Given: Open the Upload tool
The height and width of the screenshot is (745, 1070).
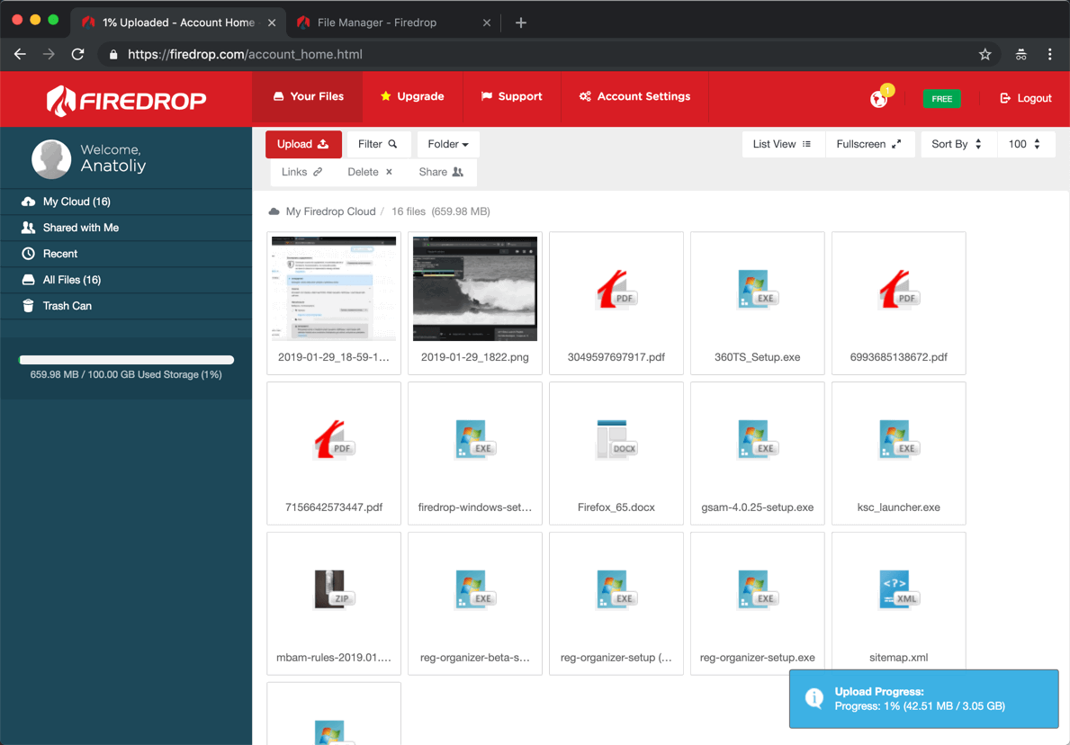Looking at the screenshot, I should [303, 143].
